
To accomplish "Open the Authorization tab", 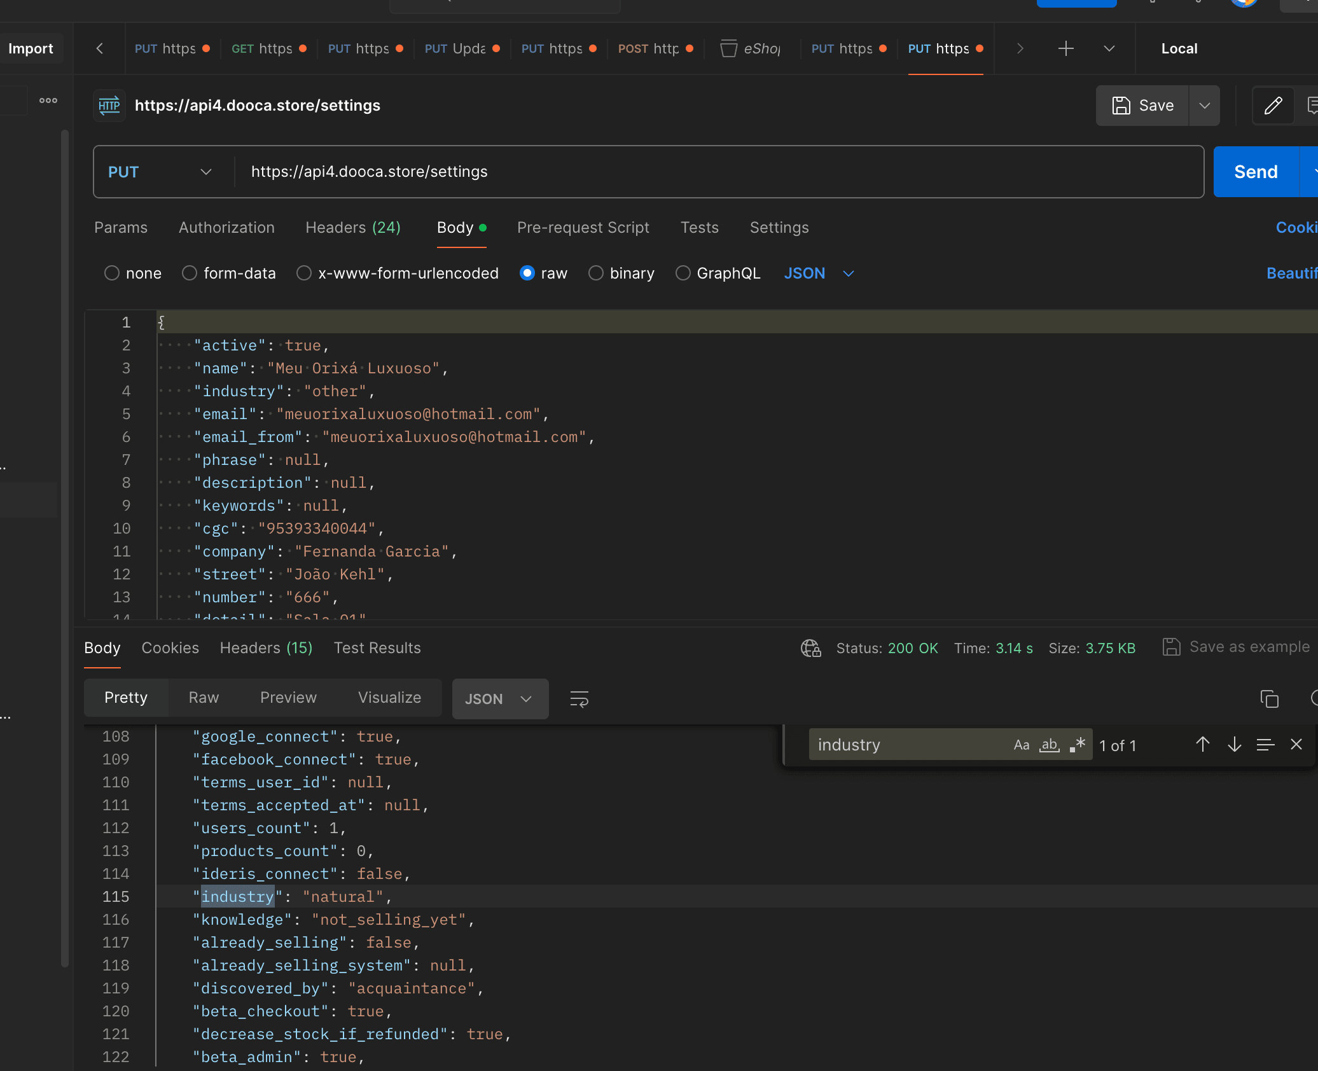I will (226, 228).
